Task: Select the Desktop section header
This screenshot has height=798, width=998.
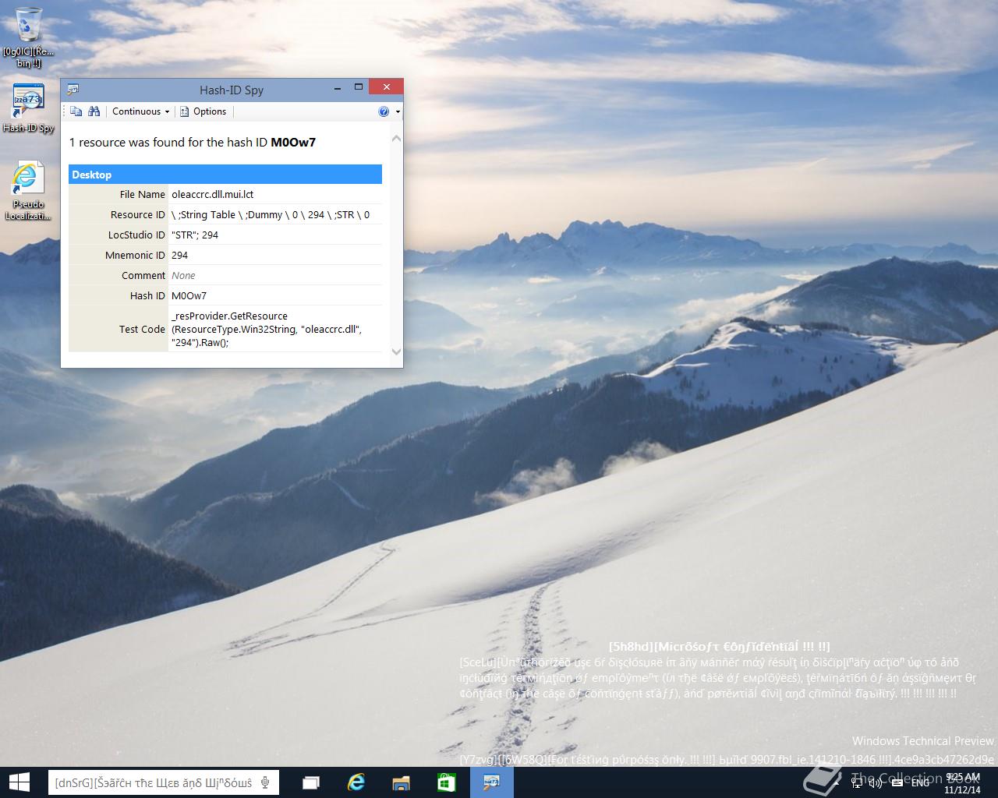Action: point(225,175)
